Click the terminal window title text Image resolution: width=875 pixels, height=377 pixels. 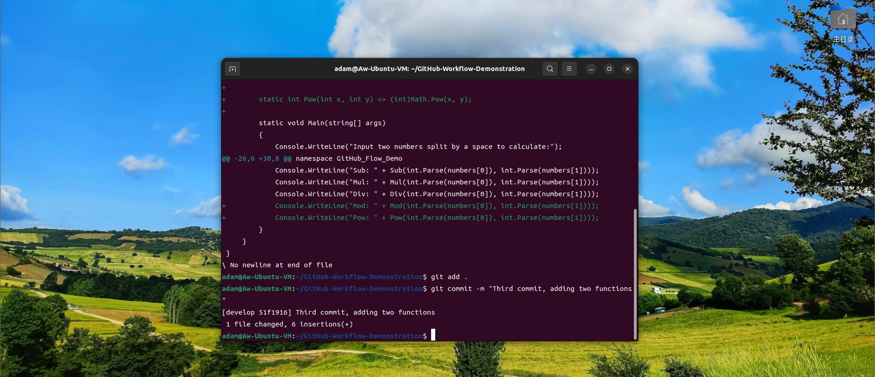[429, 69]
